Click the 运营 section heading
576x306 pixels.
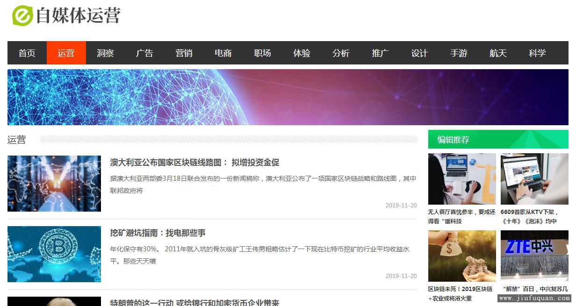point(17,139)
